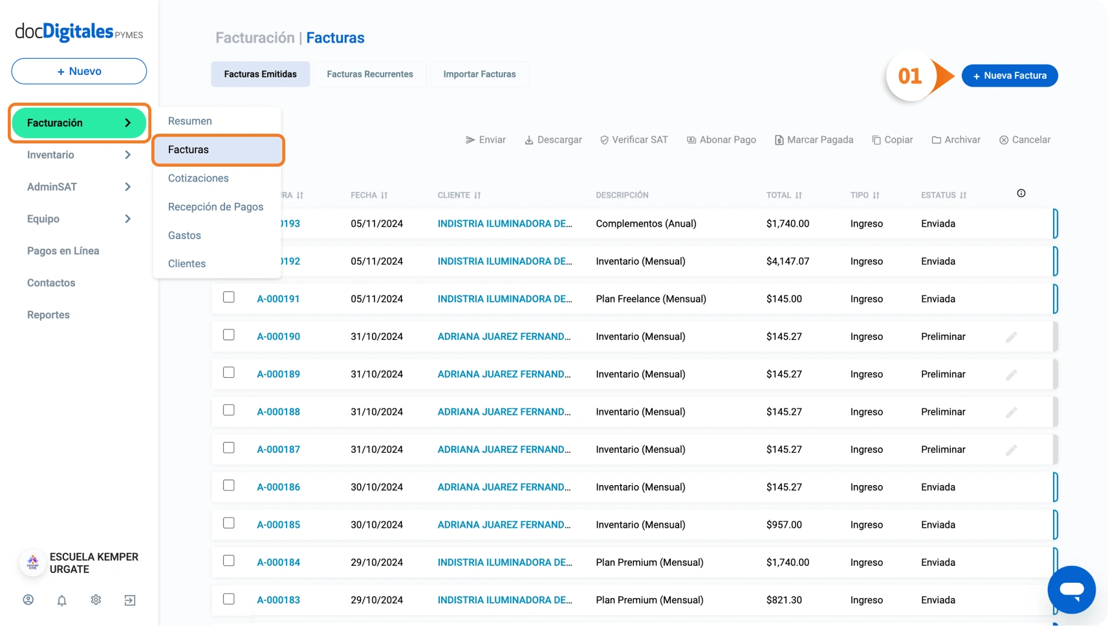Viewport: 1108px width, 626px height.
Task: Open the settings gear icon
Action: 96,600
